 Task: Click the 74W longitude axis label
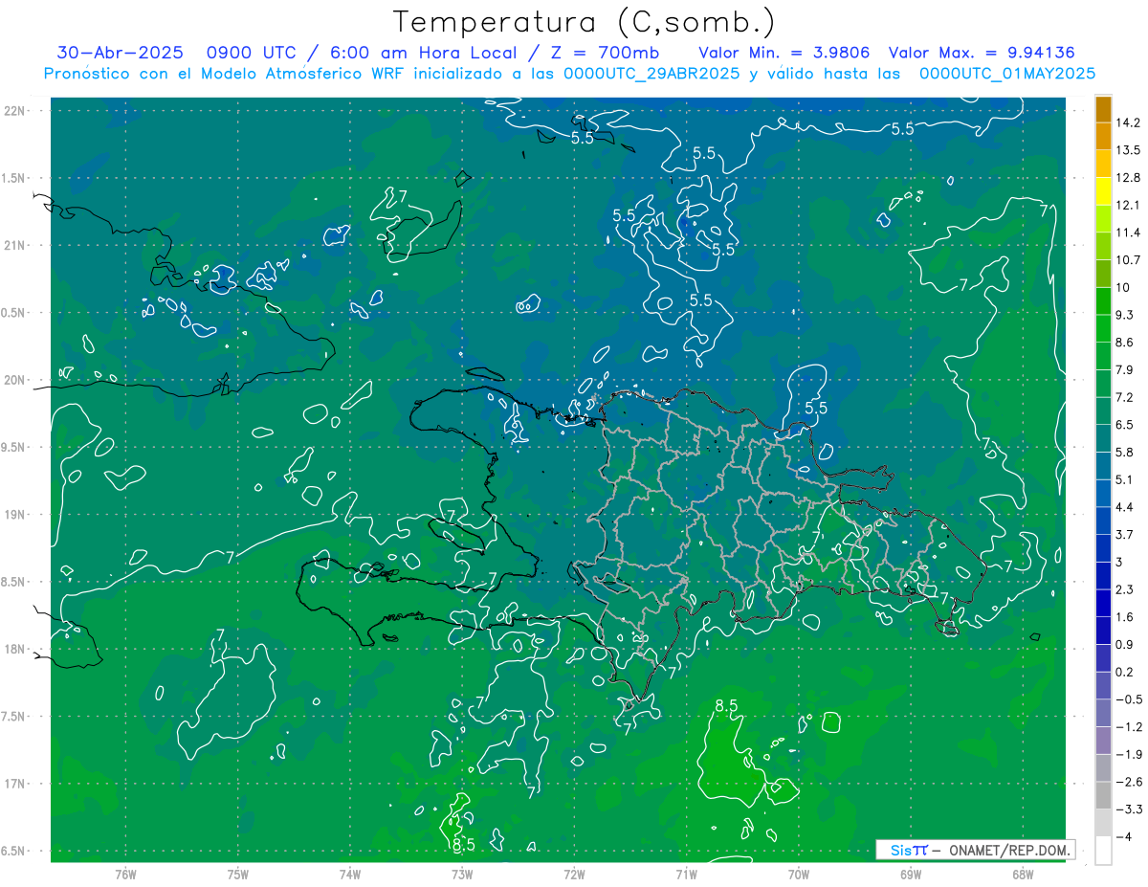tap(350, 874)
